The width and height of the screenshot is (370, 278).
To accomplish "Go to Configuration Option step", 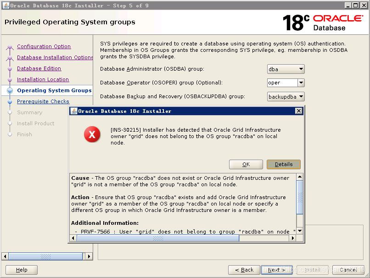I will (x=44, y=46).
